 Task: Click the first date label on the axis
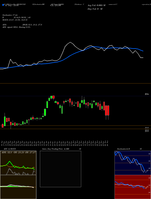[x=2, y=144]
